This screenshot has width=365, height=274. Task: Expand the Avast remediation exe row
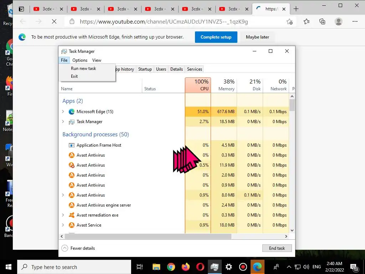63,215
